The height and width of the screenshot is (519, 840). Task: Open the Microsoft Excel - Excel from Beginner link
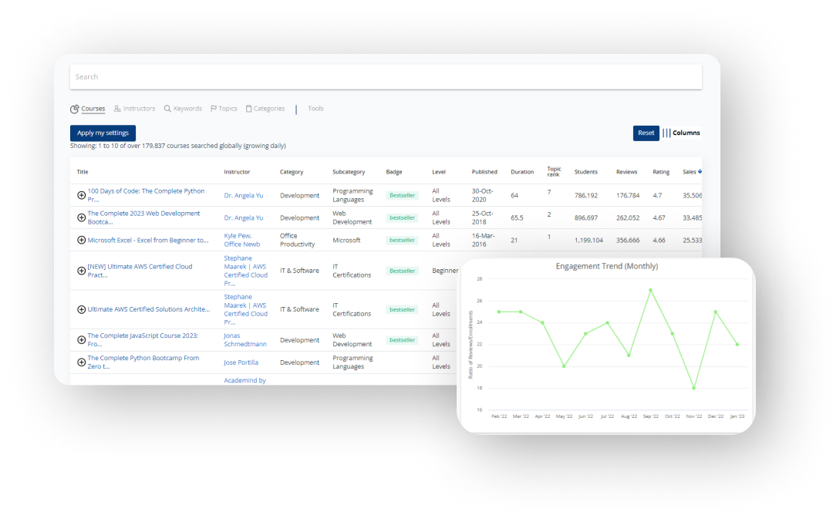(x=148, y=240)
